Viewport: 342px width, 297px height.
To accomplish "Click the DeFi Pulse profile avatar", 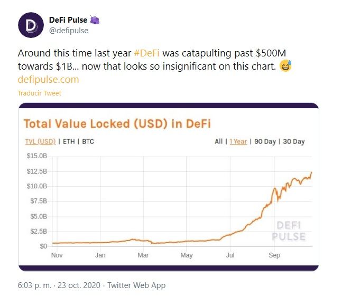I will [x=31, y=25].
